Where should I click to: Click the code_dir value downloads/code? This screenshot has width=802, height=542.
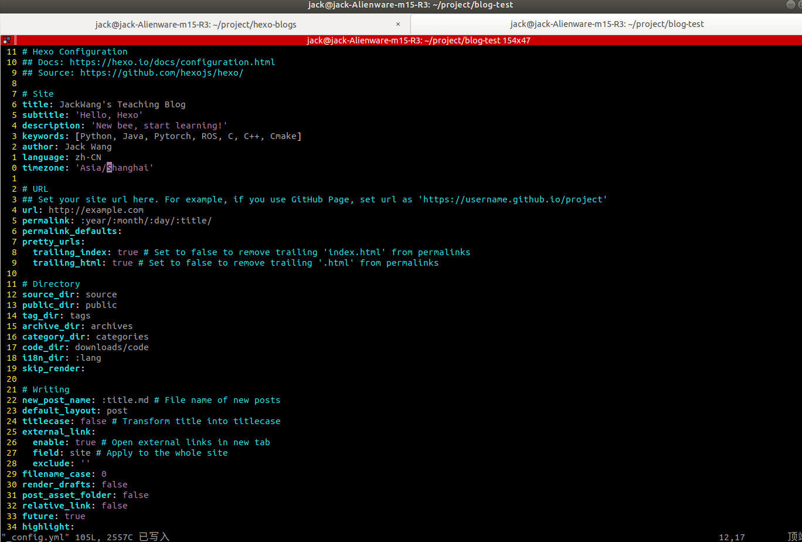coord(112,347)
